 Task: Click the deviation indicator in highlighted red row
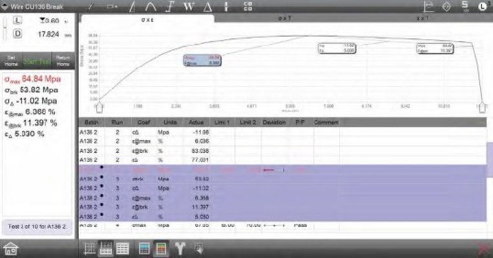(x=273, y=170)
